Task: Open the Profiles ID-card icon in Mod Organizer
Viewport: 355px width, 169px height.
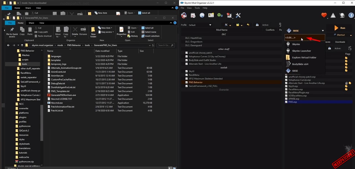Action: [211, 16]
